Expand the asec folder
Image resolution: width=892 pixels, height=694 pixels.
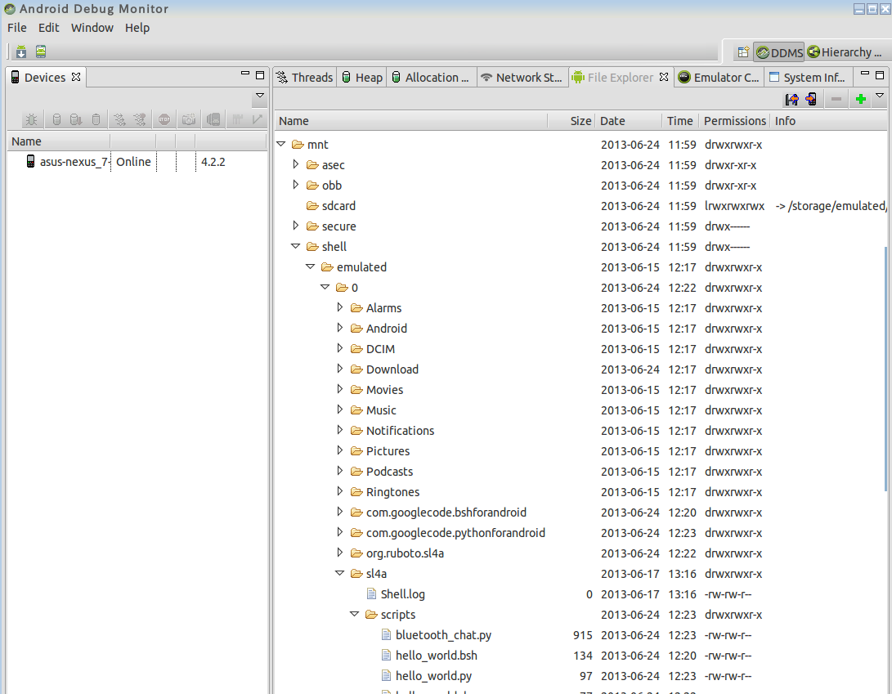[296, 164]
